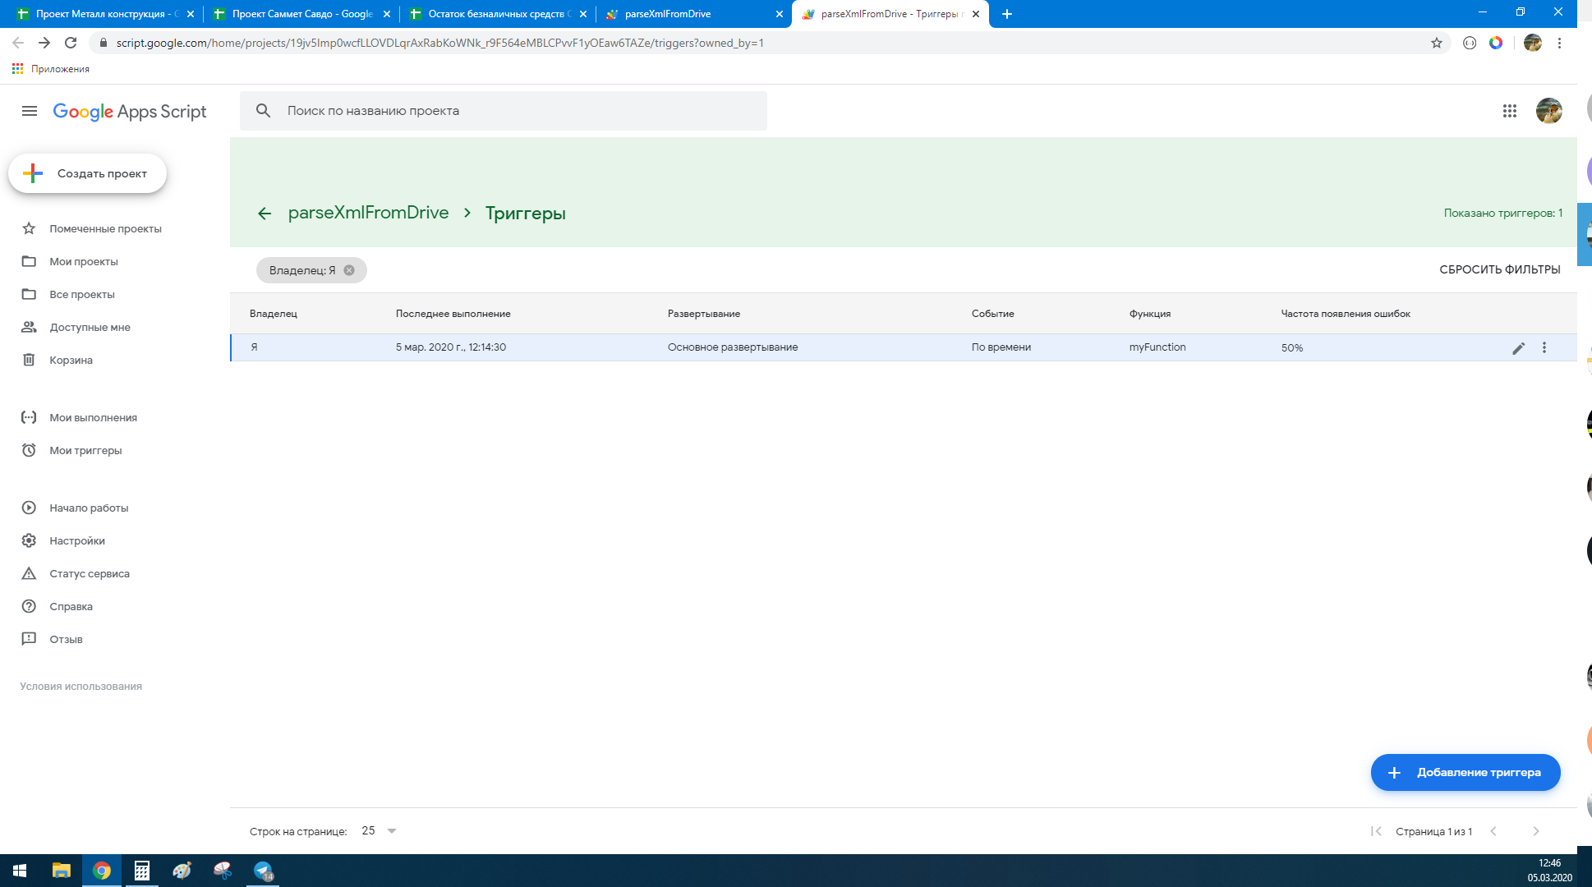
Task: Click the browser reload button
Action: [71, 43]
